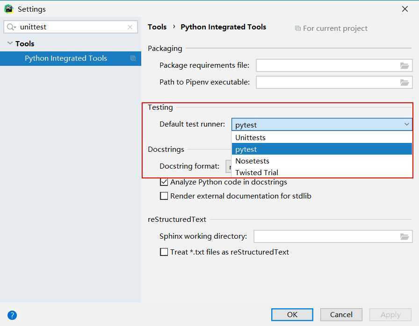Select Python Integrated Tools in the tree
Image resolution: width=419 pixels, height=326 pixels.
71,58
